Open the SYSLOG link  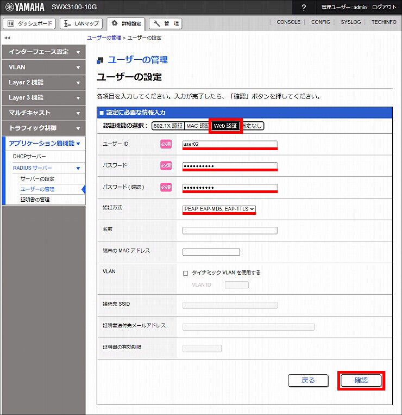[x=351, y=22]
